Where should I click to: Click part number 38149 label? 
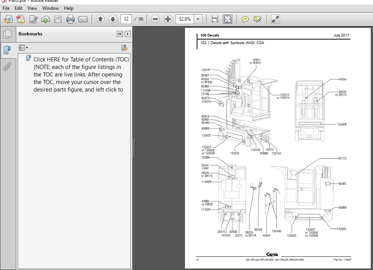pyautogui.click(x=258, y=230)
